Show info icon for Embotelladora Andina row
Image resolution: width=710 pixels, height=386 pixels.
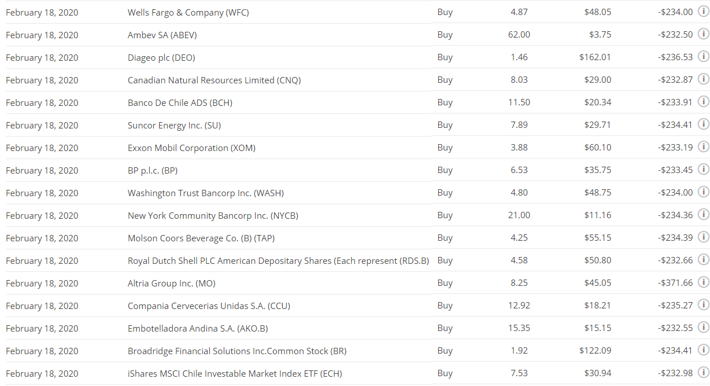tap(704, 327)
